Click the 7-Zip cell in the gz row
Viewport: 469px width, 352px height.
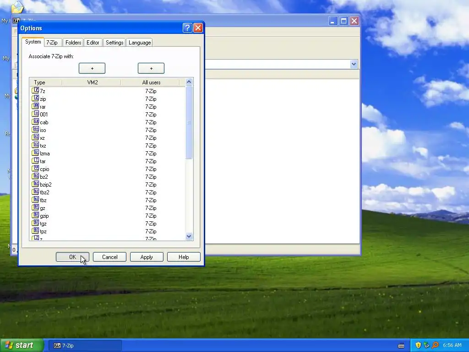[x=151, y=208]
